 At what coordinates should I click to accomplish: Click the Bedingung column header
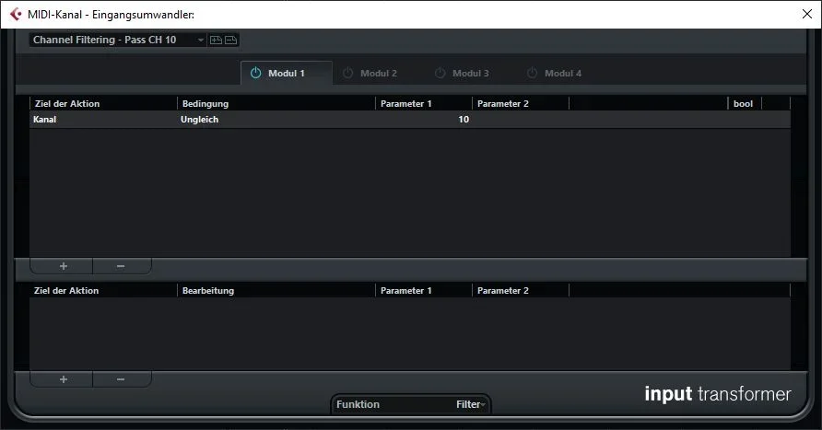pos(276,104)
